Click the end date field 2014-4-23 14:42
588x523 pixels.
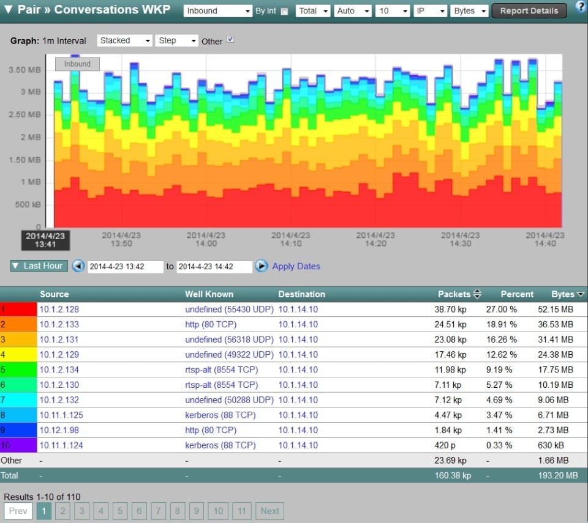click(x=214, y=267)
